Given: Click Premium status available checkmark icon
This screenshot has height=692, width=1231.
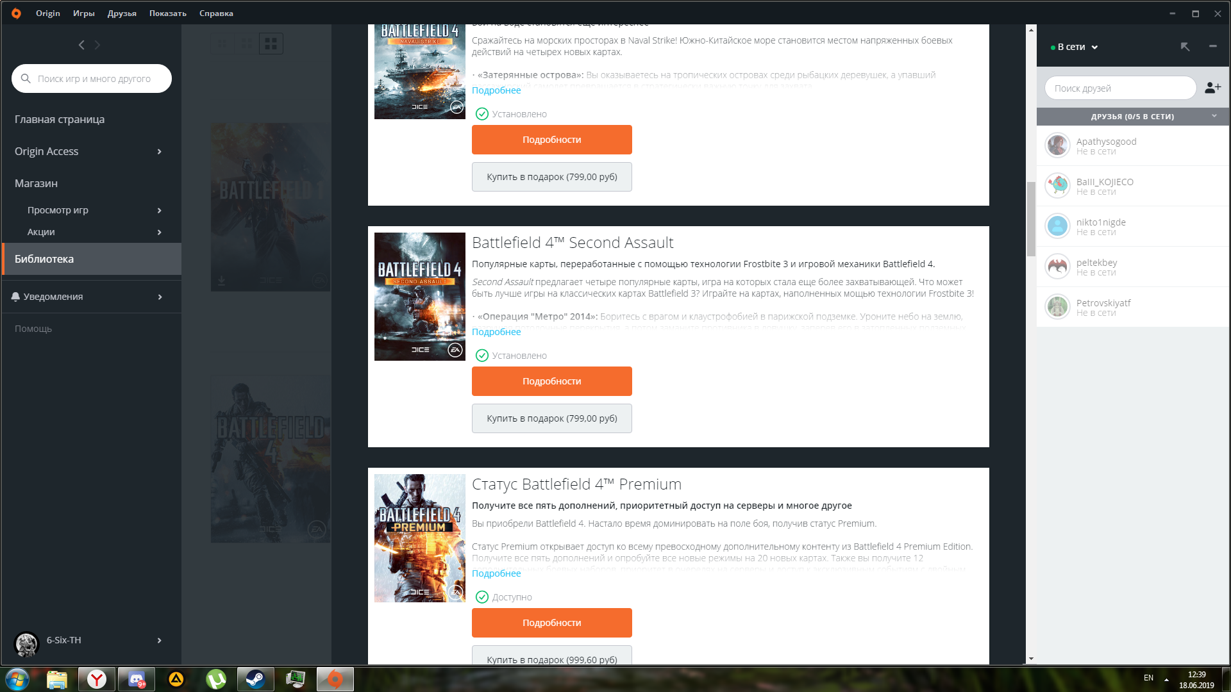Looking at the screenshot, I should point(482,597).
